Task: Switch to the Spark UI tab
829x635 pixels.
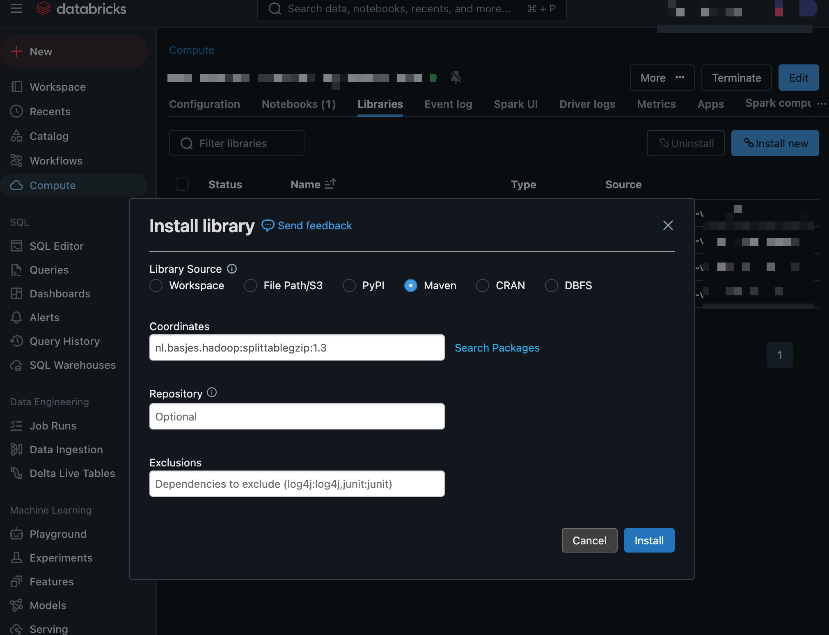Action: click(x=516, y=104)
